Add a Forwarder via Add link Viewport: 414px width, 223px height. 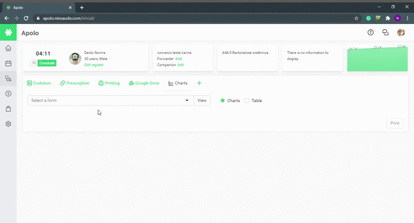coord(179,59)
